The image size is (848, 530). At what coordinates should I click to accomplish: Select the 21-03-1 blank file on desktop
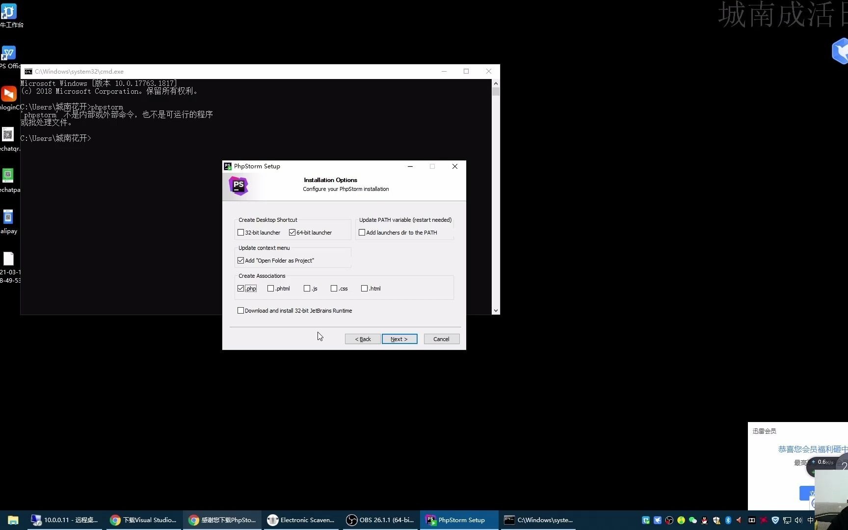pos(9,267)
